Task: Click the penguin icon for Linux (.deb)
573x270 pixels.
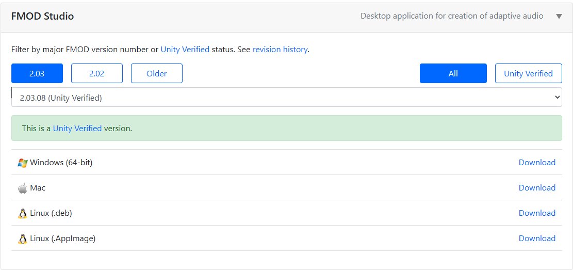Action: tap(23, 213)
